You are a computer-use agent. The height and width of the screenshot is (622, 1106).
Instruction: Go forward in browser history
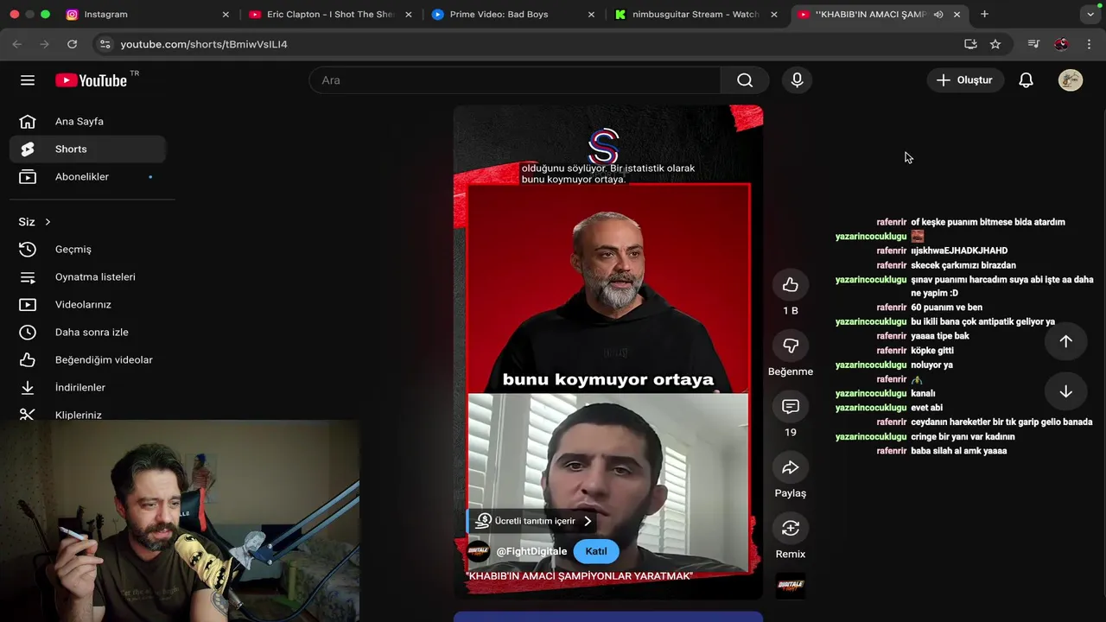click(45, 44)
